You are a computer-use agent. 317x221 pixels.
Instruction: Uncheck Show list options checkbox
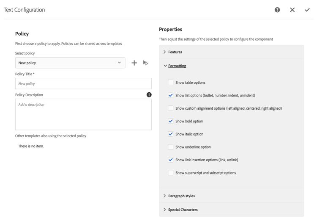170,95
